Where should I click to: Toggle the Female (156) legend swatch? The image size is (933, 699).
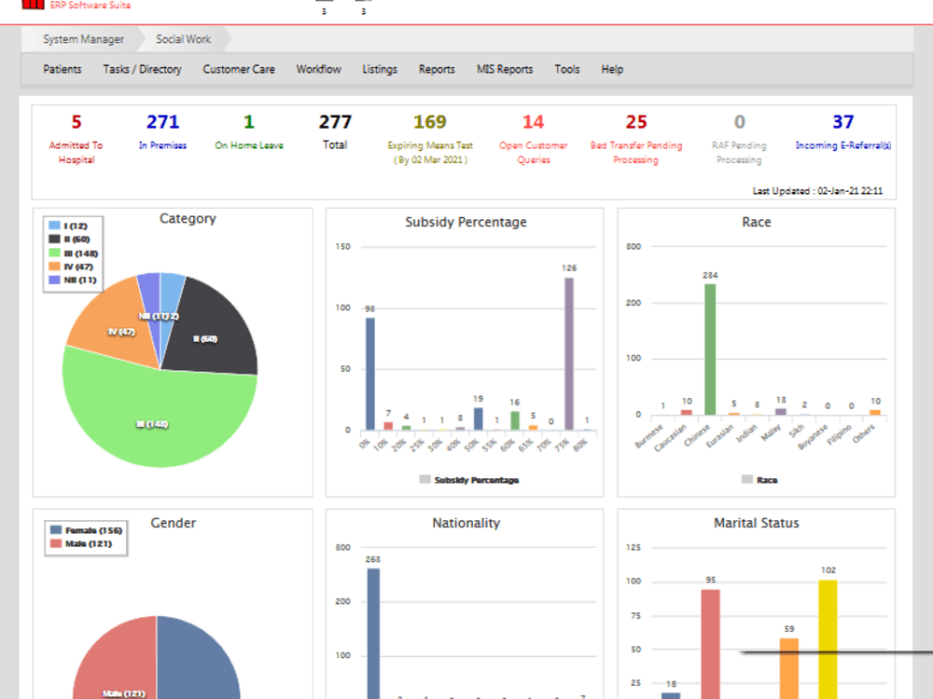tap(56, 529)
